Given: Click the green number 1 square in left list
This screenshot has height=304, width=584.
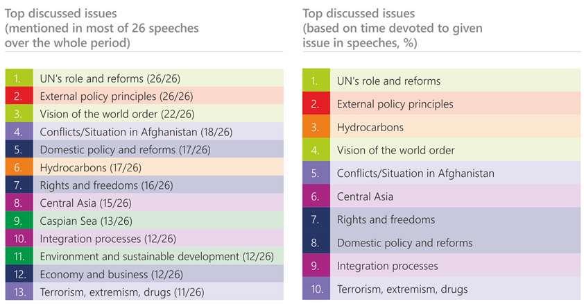Looking at the screenshot, I should click(19, 78).
